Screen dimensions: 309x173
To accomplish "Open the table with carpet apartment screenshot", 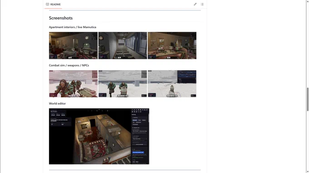I will (x=172, y=46).
